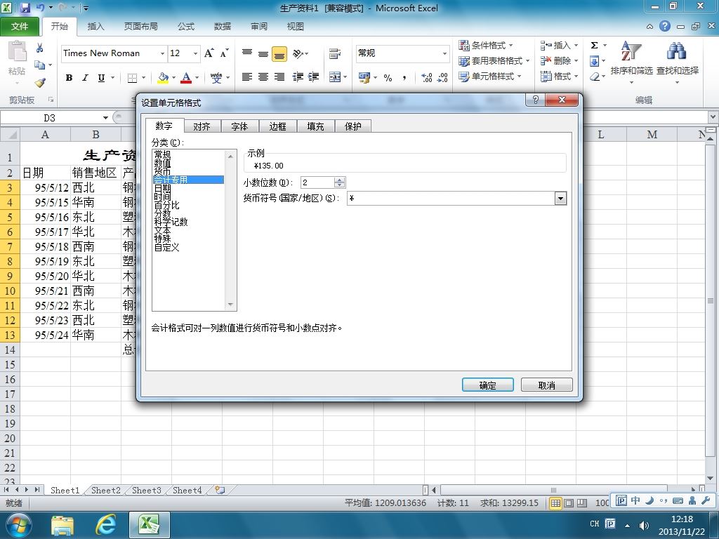
Task: Switch to the 插入 ribbon tab
Action: pos(95,27)
